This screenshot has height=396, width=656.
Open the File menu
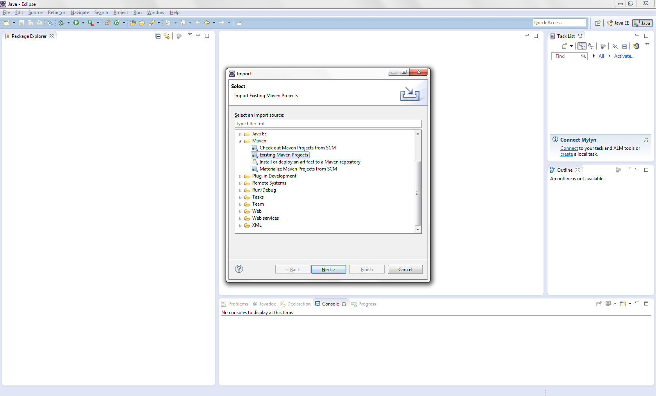tap(6, 12)
